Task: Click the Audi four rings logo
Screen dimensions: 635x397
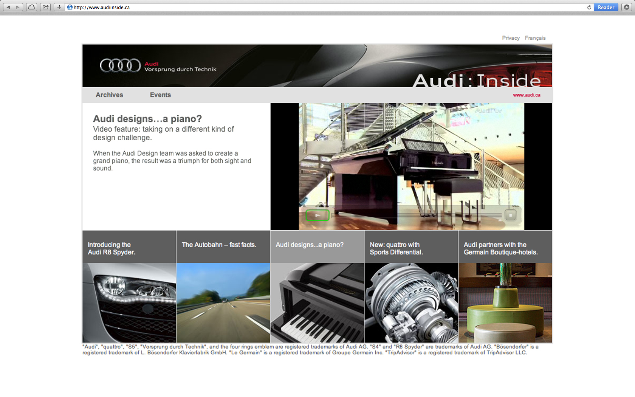Action: pyautogui.click(x=120, y=65)
